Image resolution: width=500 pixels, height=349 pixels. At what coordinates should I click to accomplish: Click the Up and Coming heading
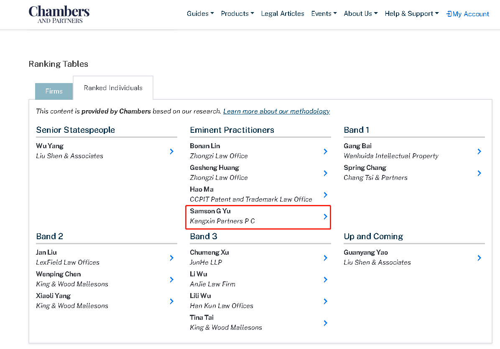(373, 236)
